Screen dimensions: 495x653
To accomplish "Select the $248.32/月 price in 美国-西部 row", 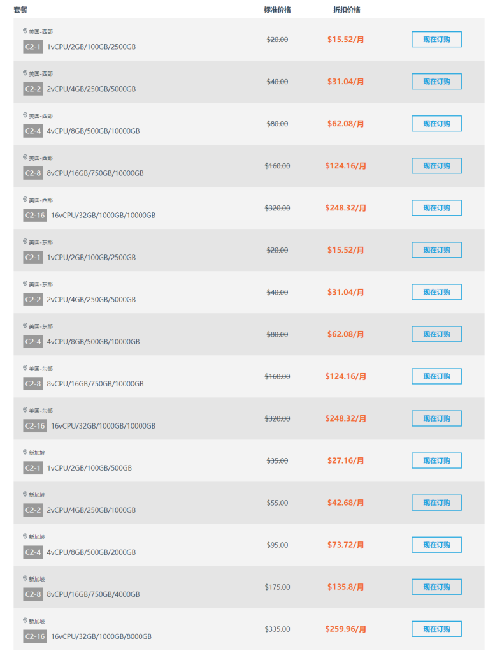I will coord(346,208).
